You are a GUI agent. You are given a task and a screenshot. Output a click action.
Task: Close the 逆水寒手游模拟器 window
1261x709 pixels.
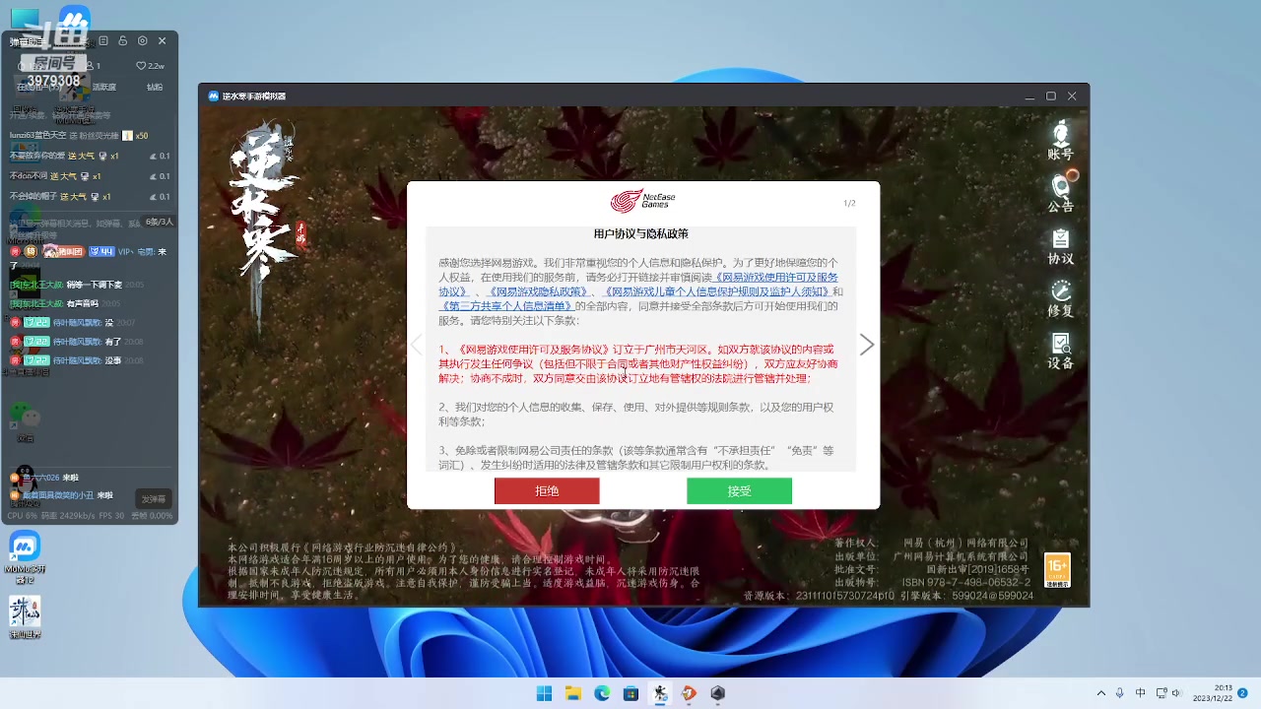(x=1072, y=96)
